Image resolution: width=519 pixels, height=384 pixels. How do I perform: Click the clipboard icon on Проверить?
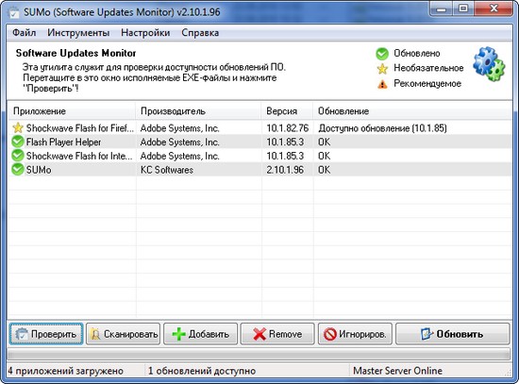22,334
